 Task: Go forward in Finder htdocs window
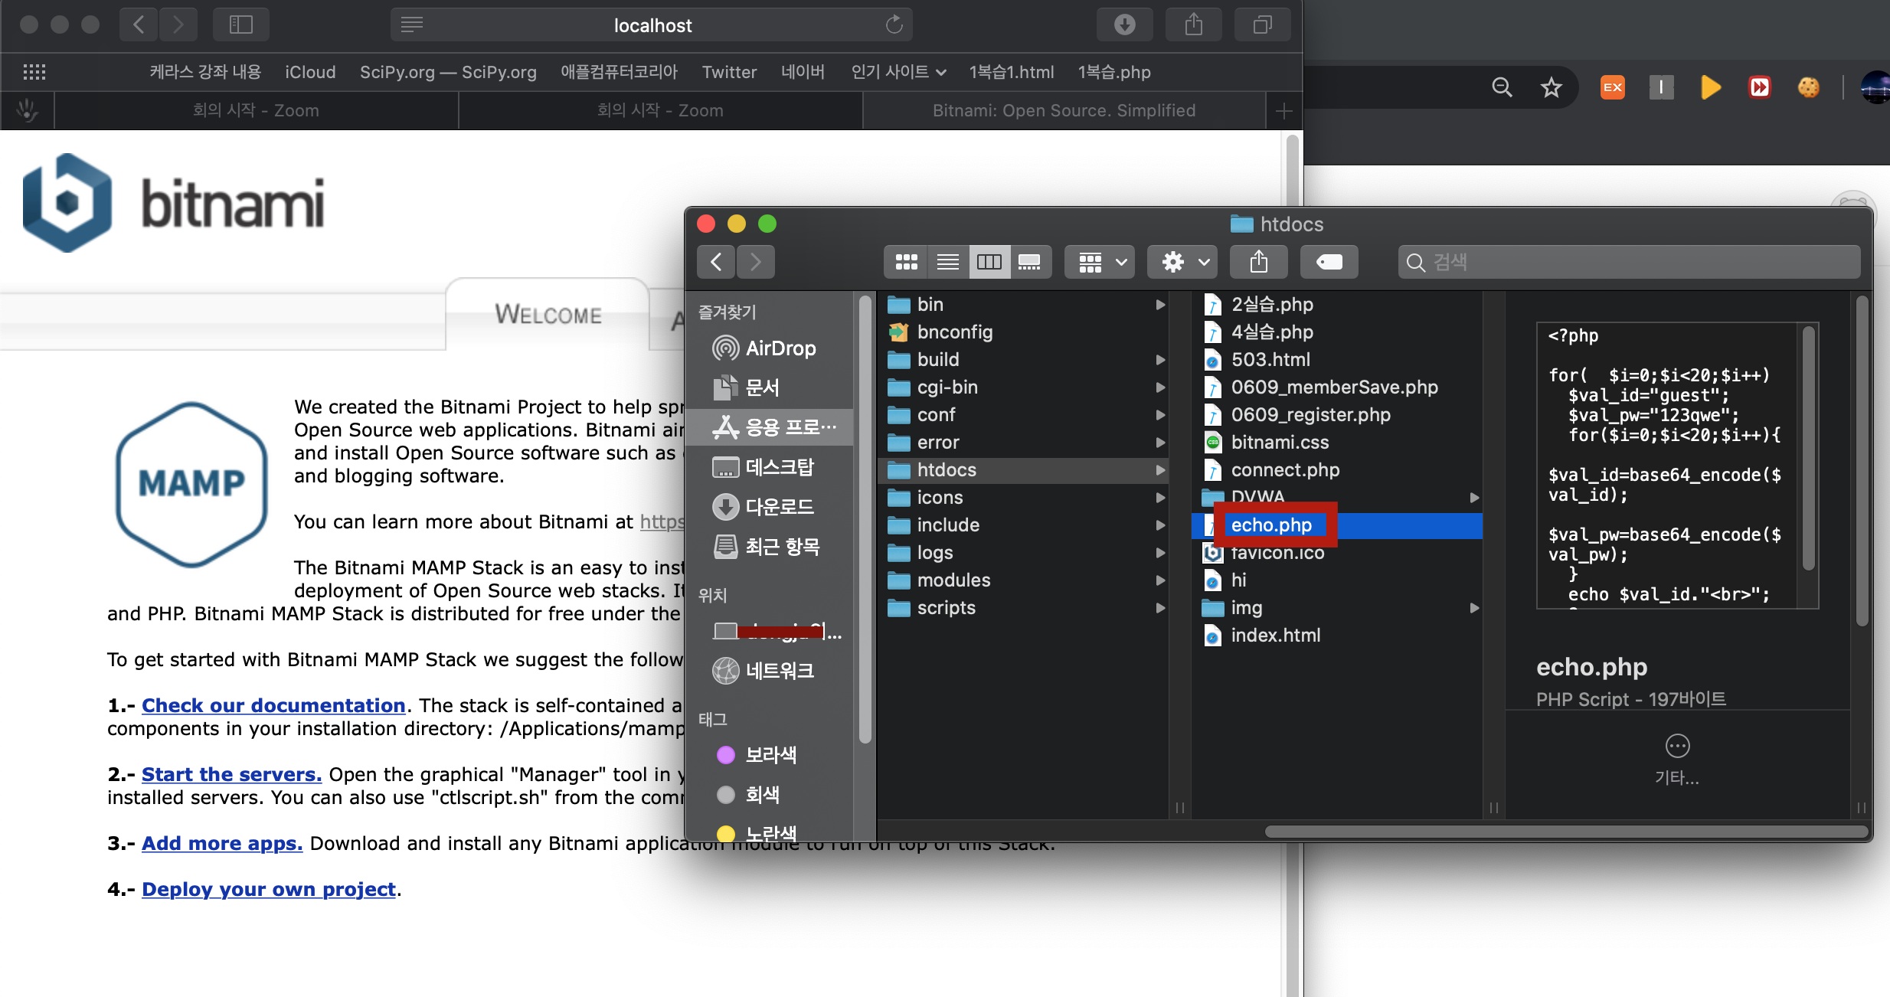[756, 262]
